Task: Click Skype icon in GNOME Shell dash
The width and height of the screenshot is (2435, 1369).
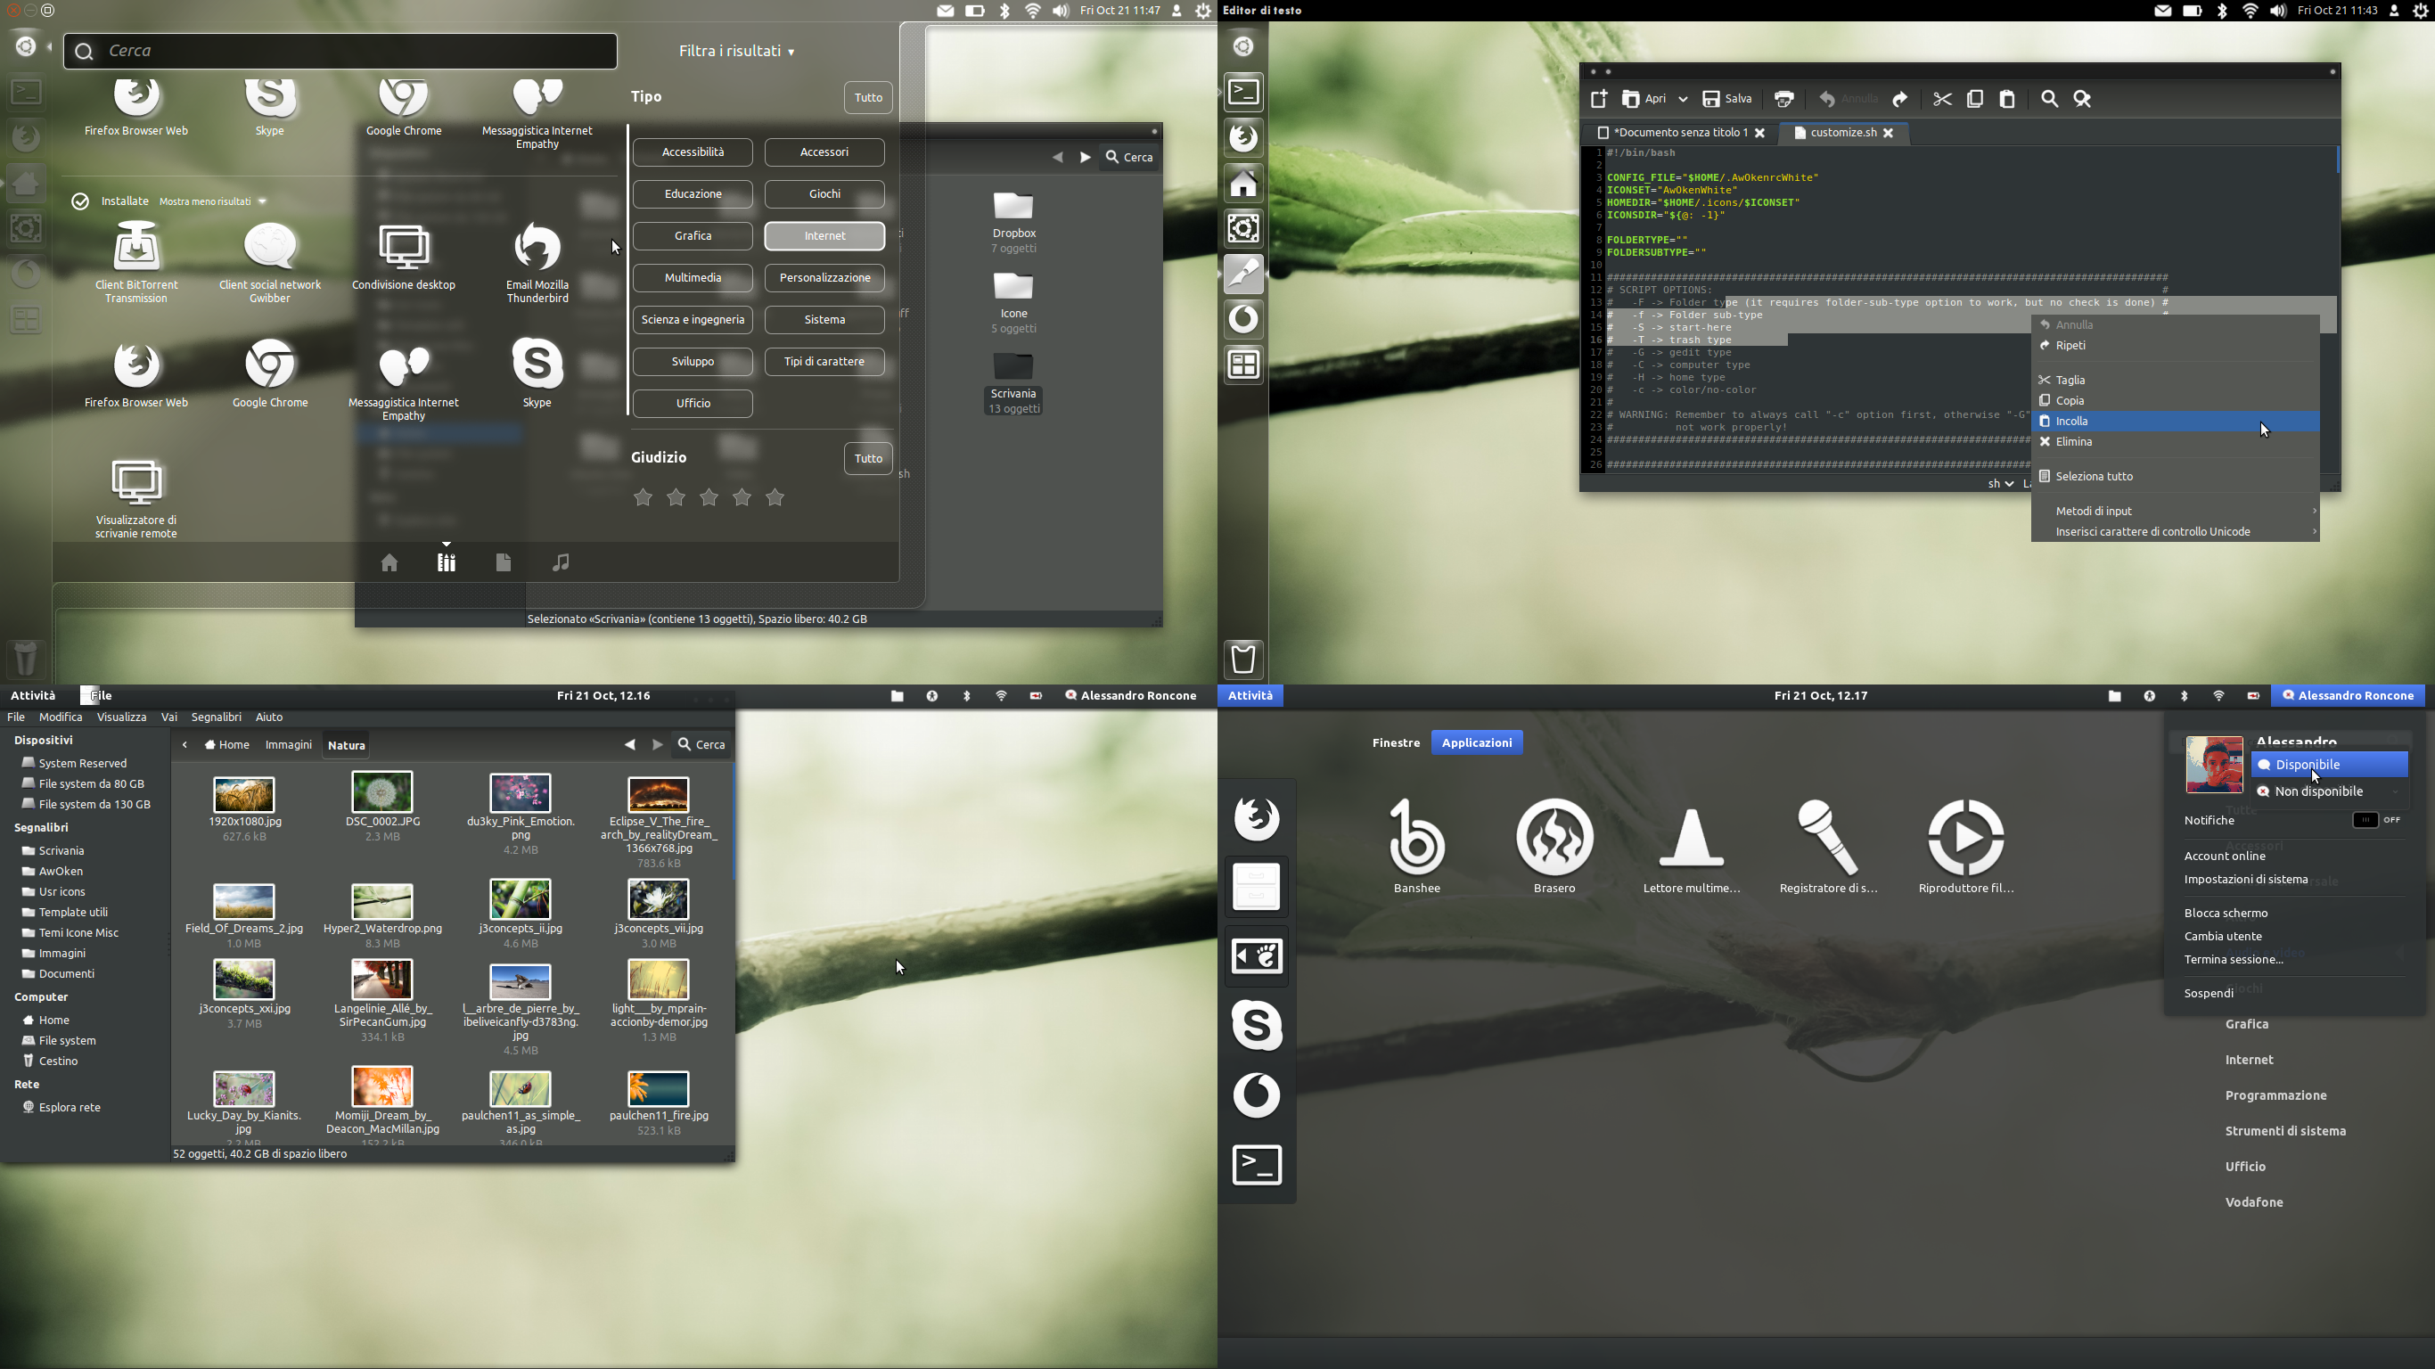Action: click(1256, 1025)
